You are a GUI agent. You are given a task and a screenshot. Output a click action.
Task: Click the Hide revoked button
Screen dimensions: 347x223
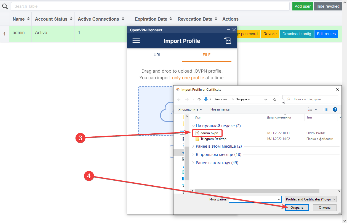click(x=328, y=6)
